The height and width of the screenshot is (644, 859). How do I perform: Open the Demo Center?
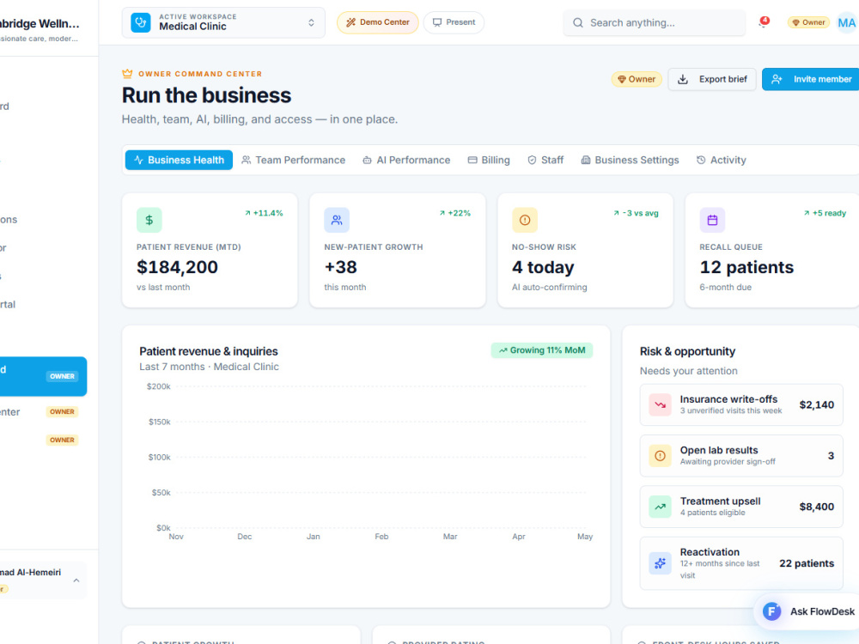point(377,22)
